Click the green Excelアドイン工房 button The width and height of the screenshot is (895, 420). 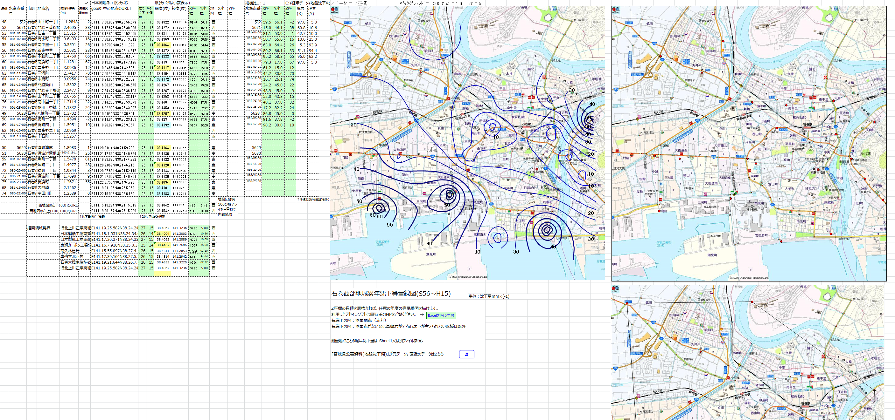pos(441,315)
